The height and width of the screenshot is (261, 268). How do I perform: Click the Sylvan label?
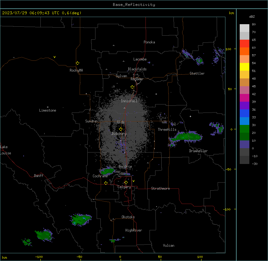tap(121, 76)
